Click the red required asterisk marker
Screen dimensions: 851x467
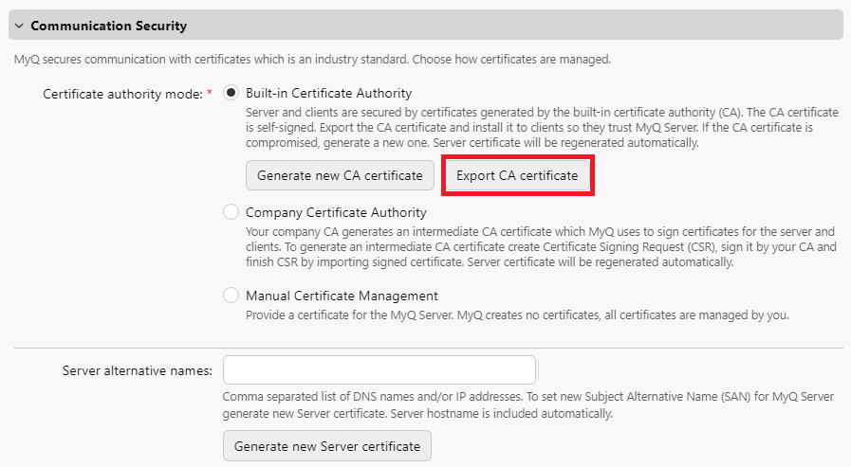(209, 94)
